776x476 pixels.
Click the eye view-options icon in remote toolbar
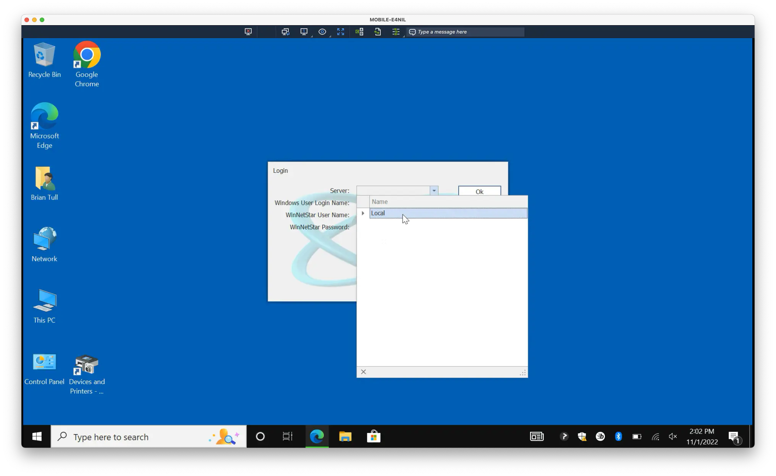[x=322, y=32]
